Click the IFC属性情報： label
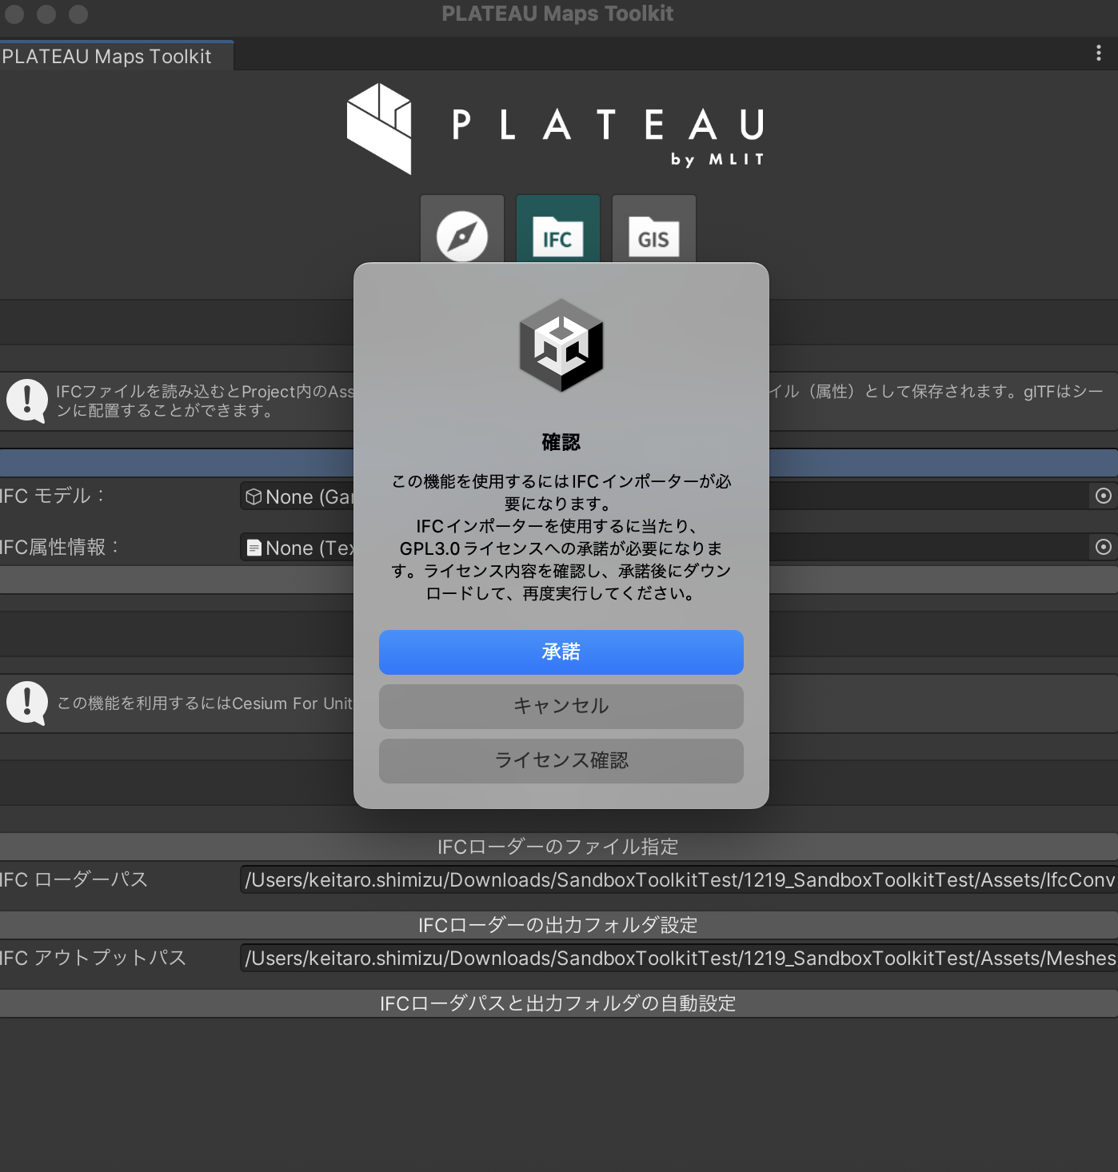This screenshot has width=1118, height=1172. click(x=60, y=547)
